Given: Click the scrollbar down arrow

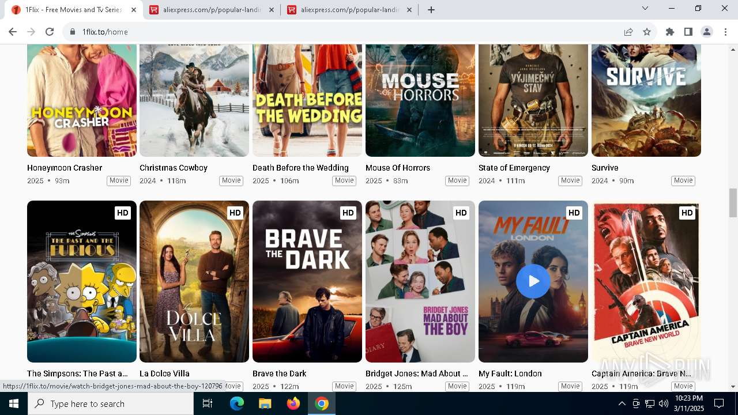Looking at the screenshot, I should pos(733,387).
